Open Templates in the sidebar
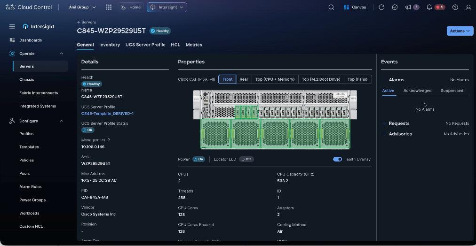 tap(29, 147)
